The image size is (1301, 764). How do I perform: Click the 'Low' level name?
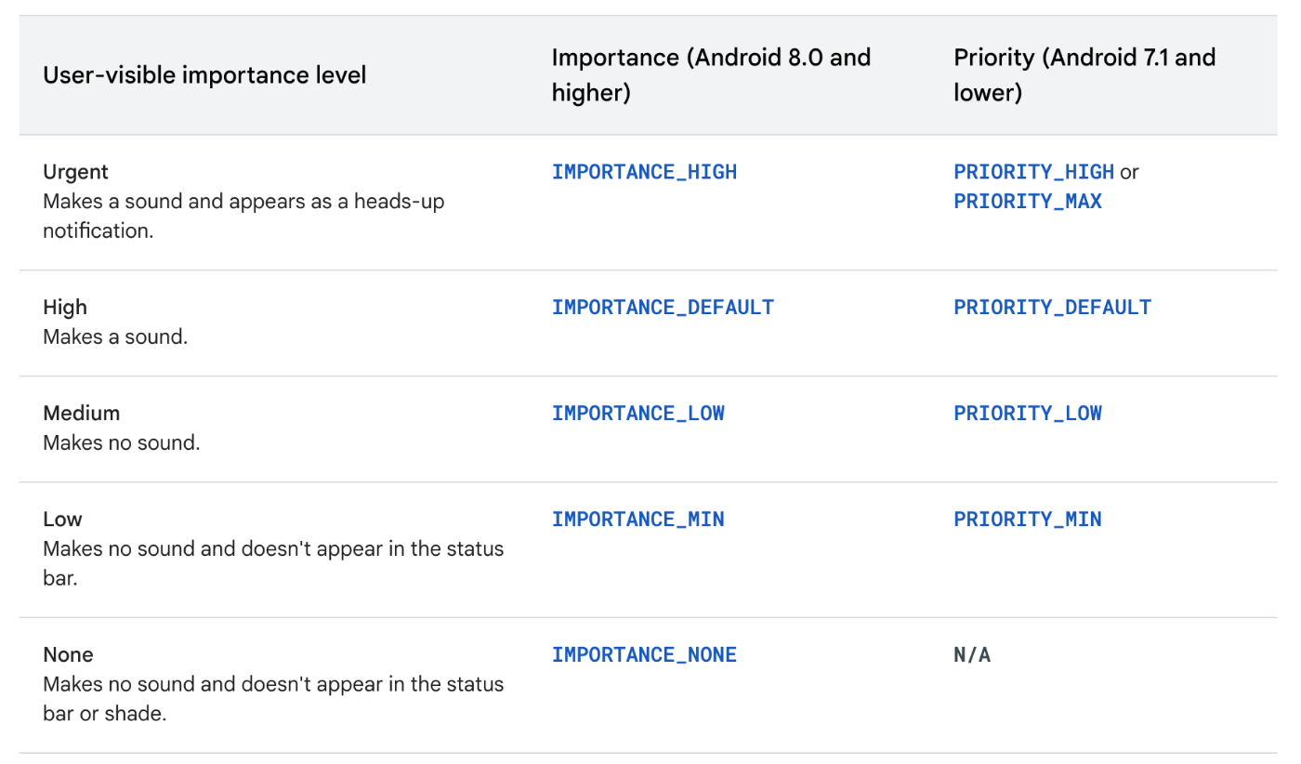point(62,520)
